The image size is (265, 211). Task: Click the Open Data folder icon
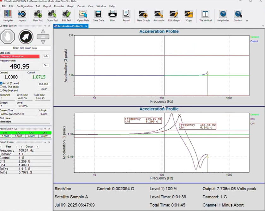[x=83, y=16]
